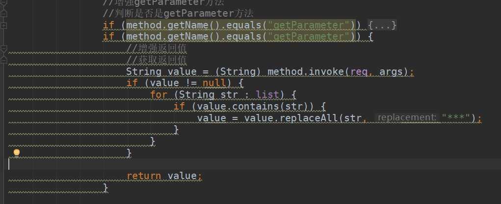The width and height of the screenshot is (501, 204).
Task: Click the "replacement:" parameter hint
Action: [407, 117]
